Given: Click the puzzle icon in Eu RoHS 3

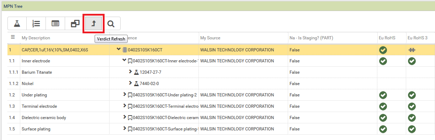Looking at the screenshot, I should [412, 50].
